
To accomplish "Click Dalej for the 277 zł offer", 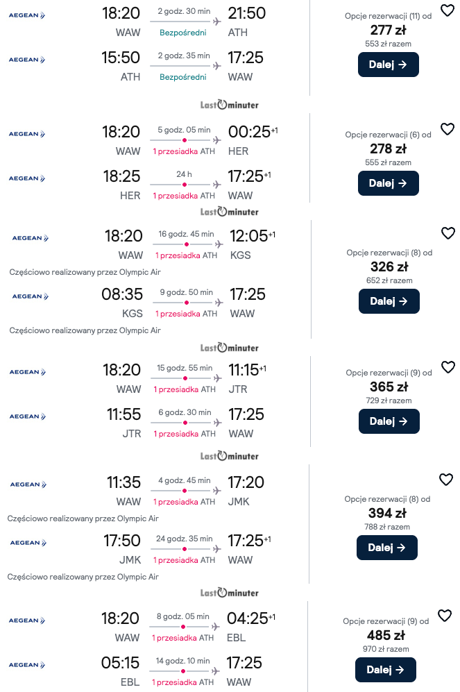I will coord(388,65).
